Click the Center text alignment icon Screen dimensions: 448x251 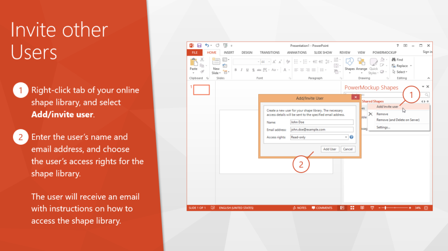(x=302, y=70)
